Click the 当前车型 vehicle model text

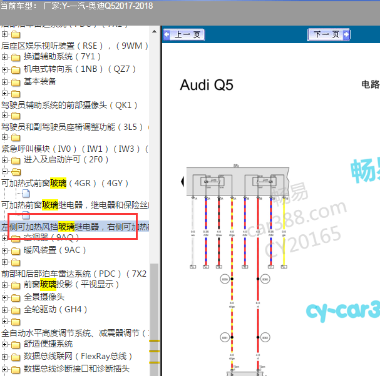click(x=76, y=6)
